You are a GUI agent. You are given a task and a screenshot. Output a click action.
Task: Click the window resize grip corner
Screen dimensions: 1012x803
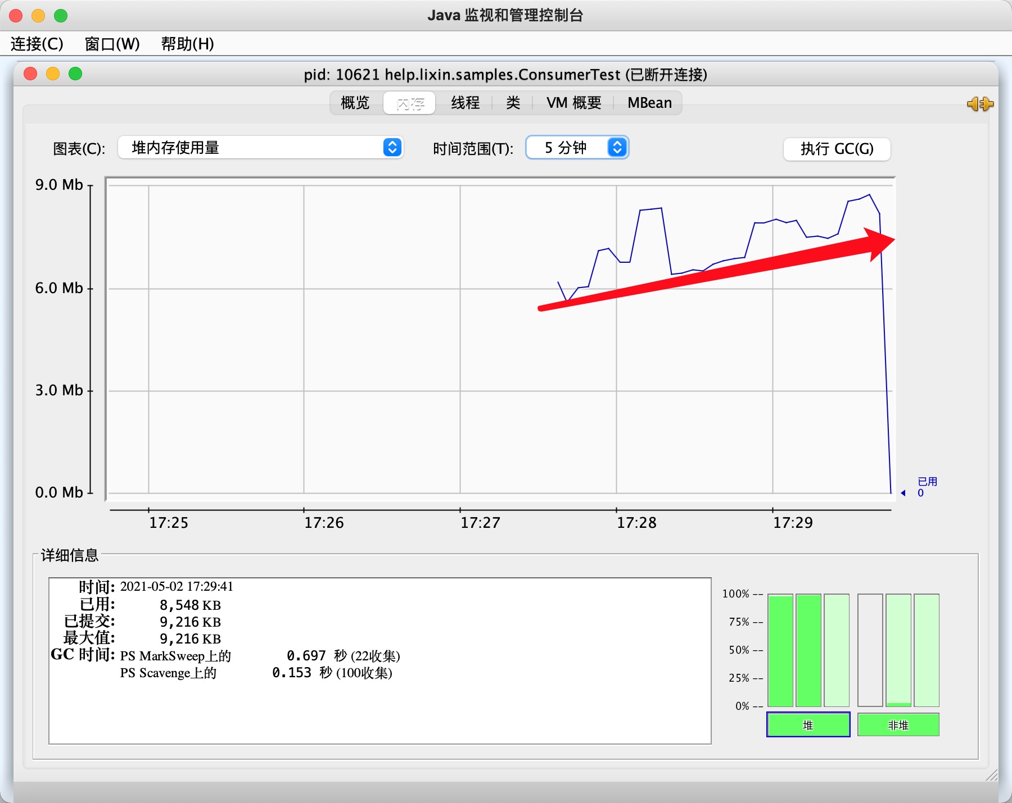[x=992, y=775]
